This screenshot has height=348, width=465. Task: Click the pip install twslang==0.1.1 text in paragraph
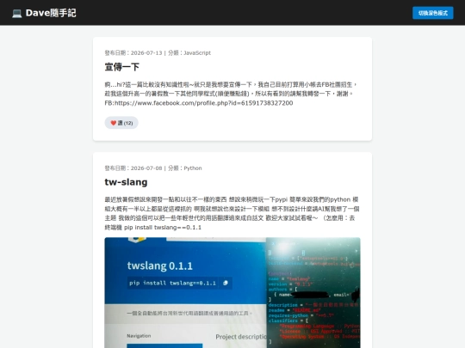tap(163, 227)
